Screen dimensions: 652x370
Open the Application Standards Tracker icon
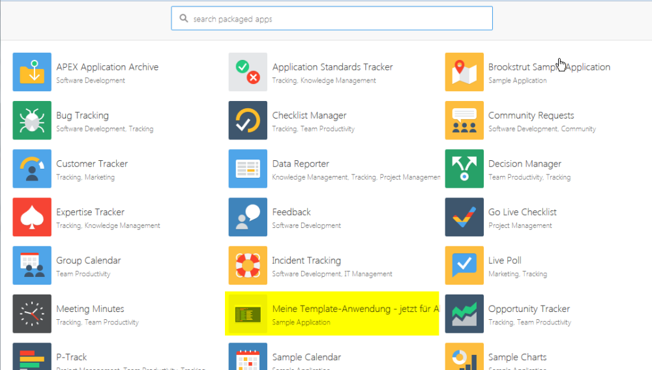(x=248, y=72)
